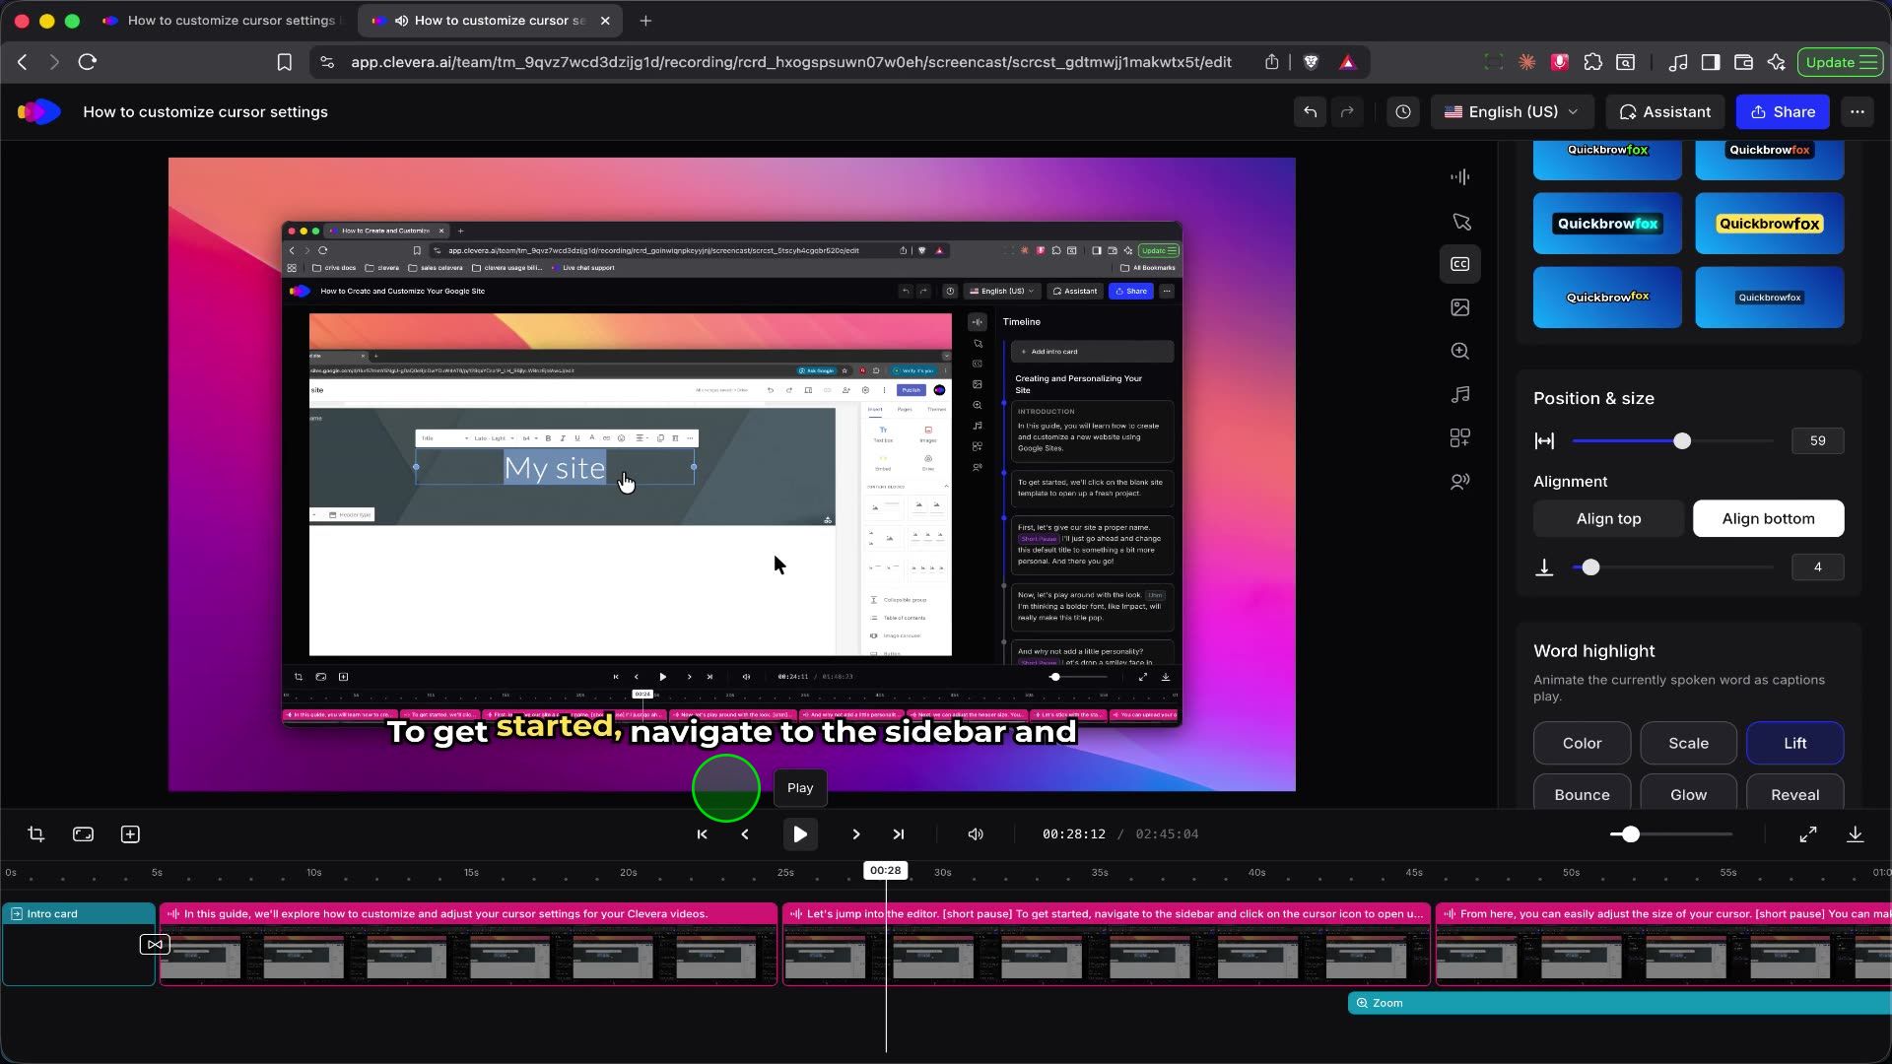Open the cursor settings sidebar icon

coord(1459,222)
